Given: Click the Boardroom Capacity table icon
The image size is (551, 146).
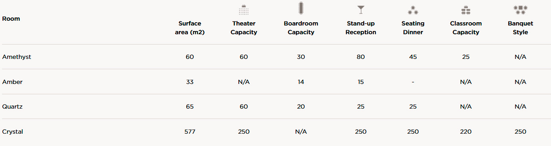Looking at the screenshot, I should tap(301, 8).
